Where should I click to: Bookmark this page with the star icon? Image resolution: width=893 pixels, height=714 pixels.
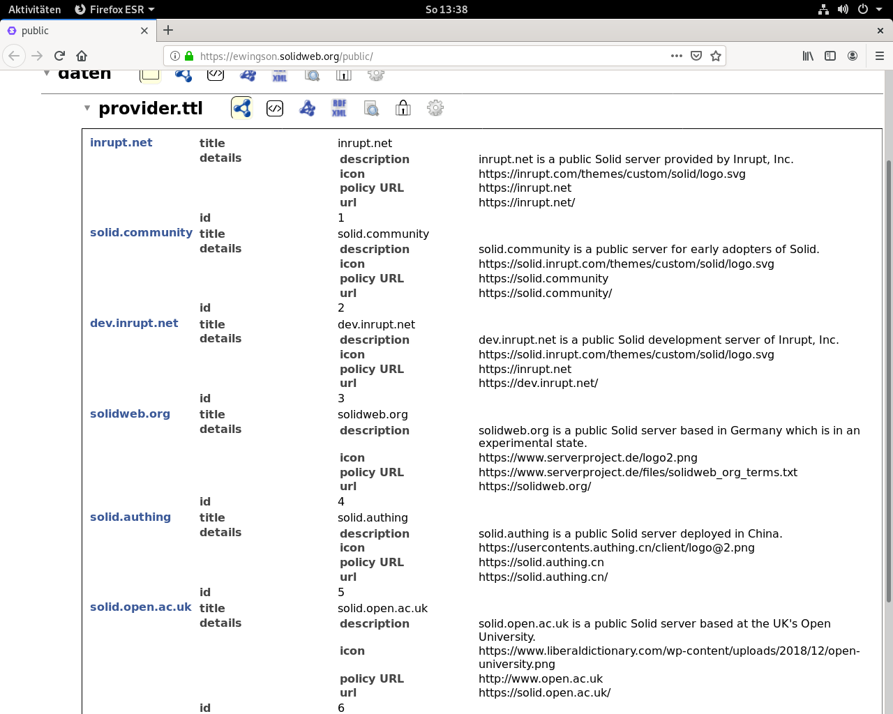tap(716, 56)
